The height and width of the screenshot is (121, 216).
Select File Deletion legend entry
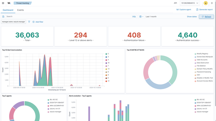pos(200,66)
